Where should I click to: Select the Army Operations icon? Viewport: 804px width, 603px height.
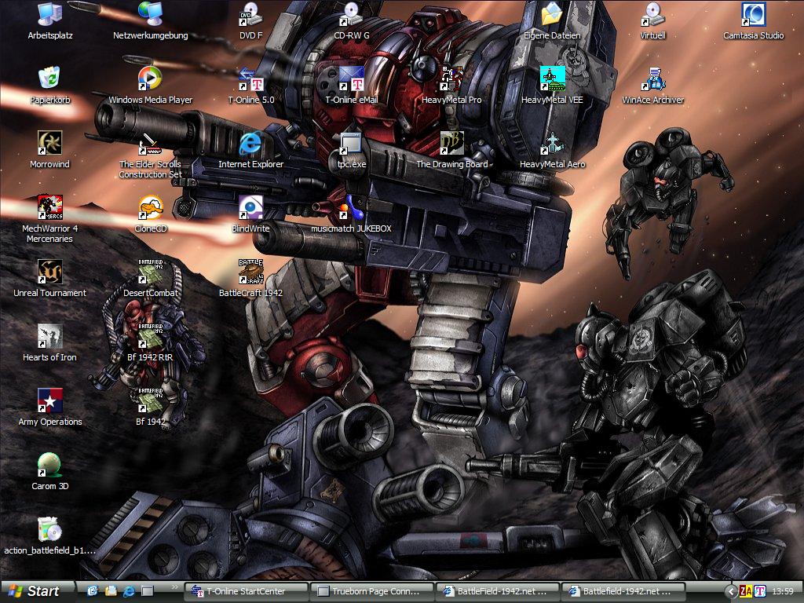click(x=49, y=407)
